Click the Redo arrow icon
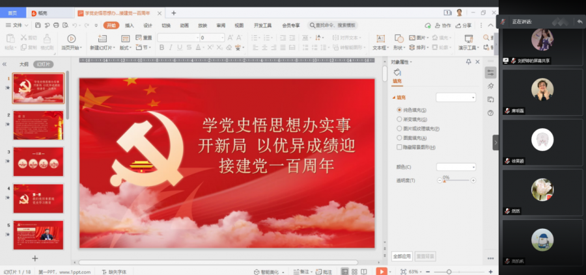 pyautogui.click(x=87, y=25)
